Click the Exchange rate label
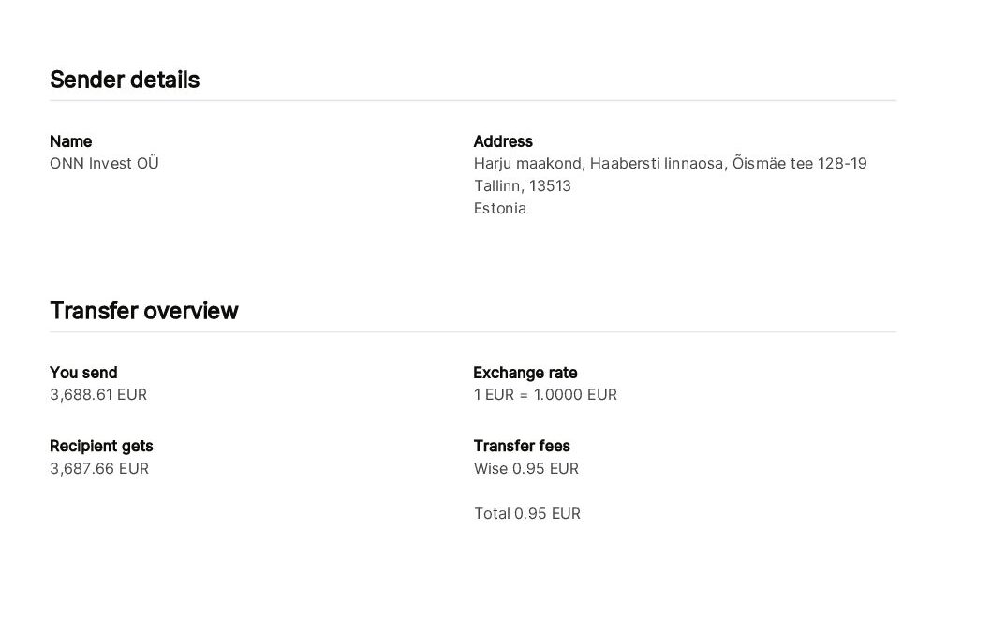Image resolution: width=991 pixels, height=632 pixels. [x=525, y=373]
